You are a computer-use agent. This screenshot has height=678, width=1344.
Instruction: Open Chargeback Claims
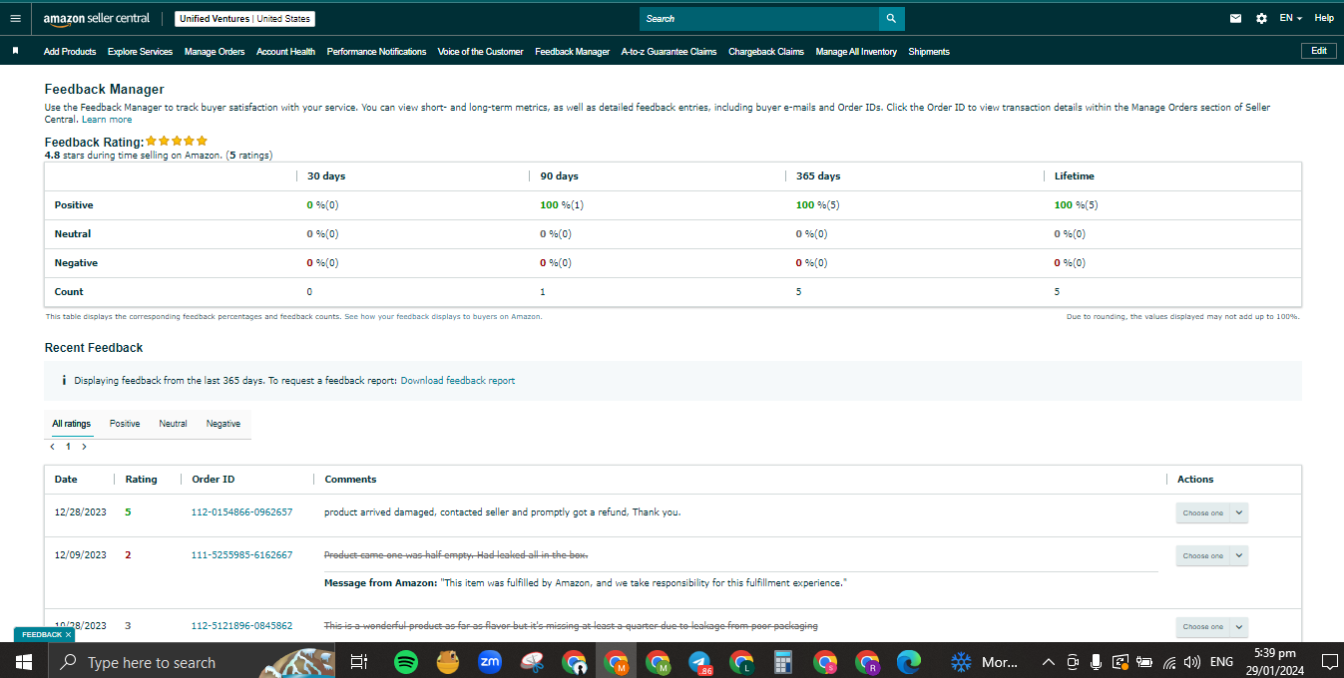(766, 52)
